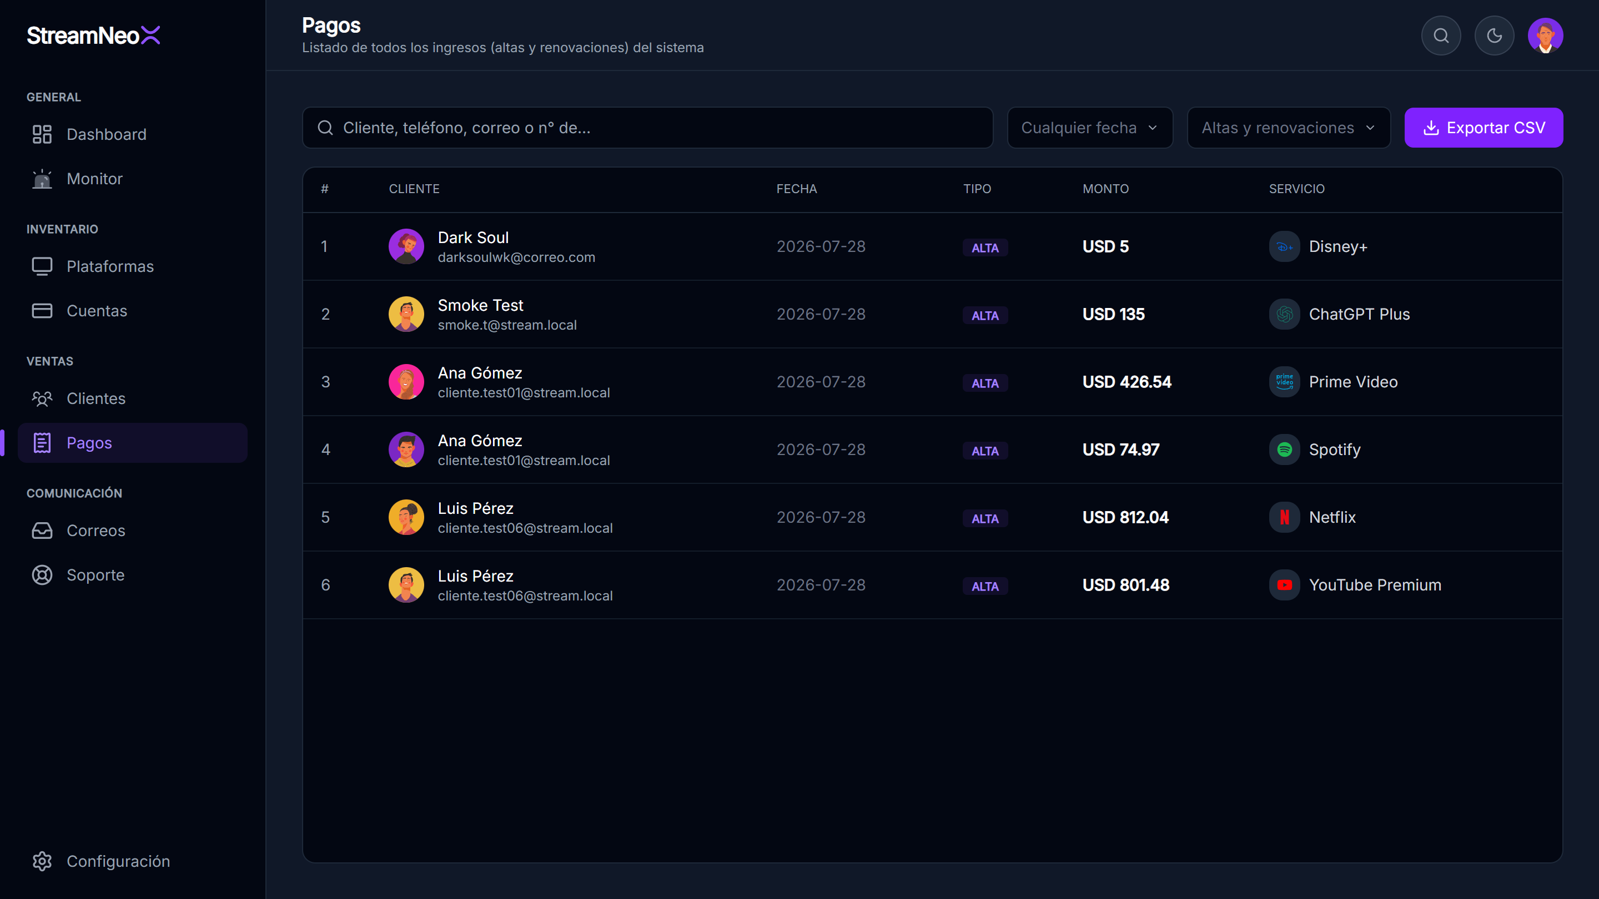Click the ChatGPT Plus service icon

pos(1284,314)
